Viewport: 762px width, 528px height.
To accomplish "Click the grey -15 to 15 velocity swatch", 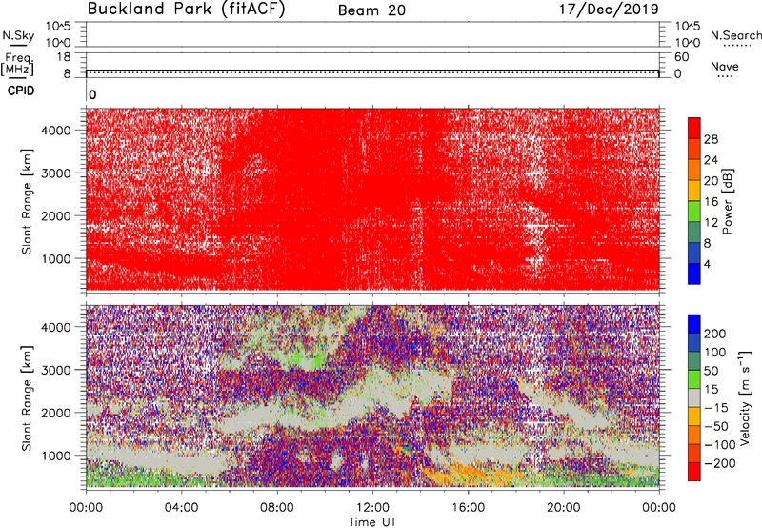I will tap(694, 397).
